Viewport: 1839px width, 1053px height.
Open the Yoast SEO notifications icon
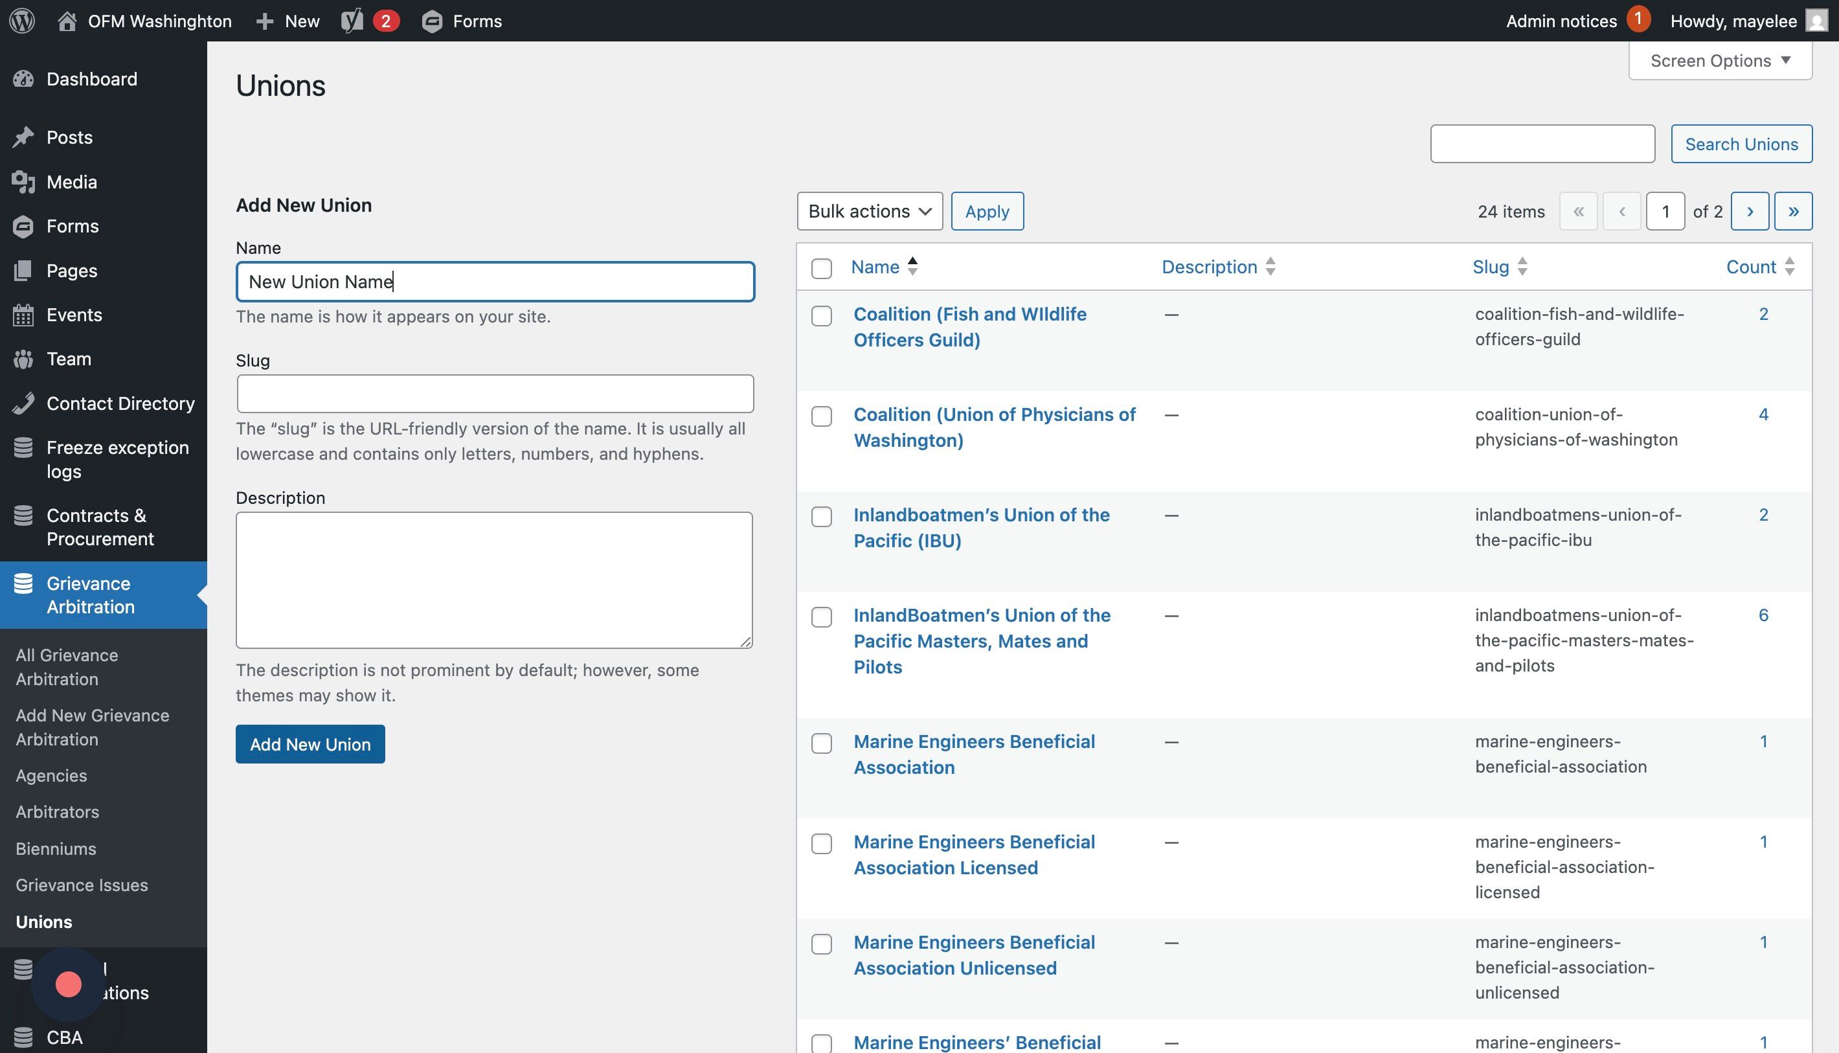[352, 20]
